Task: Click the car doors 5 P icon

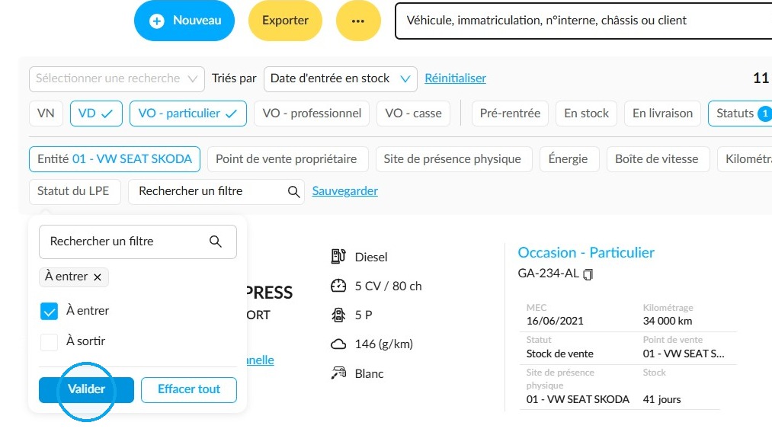Action: (x=338, y=315)
